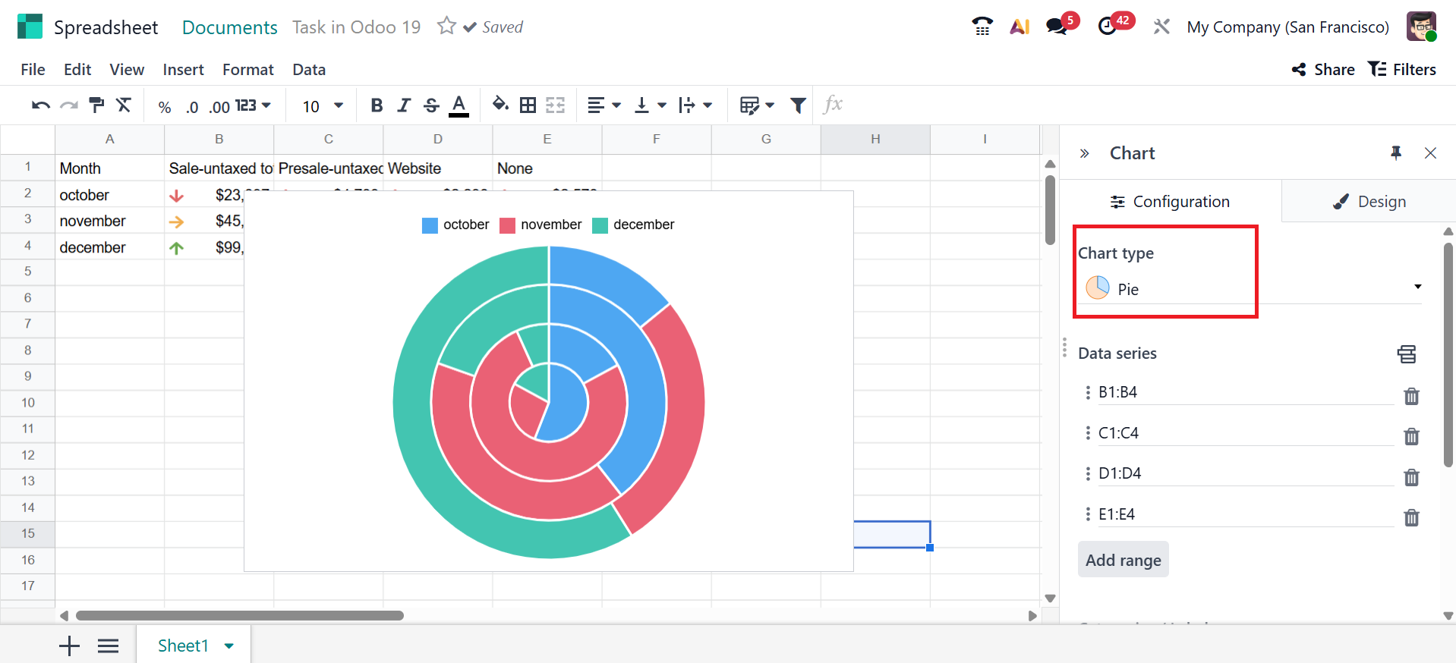
Task: Pin the Chart side panel
Action: click(1395, 153)
